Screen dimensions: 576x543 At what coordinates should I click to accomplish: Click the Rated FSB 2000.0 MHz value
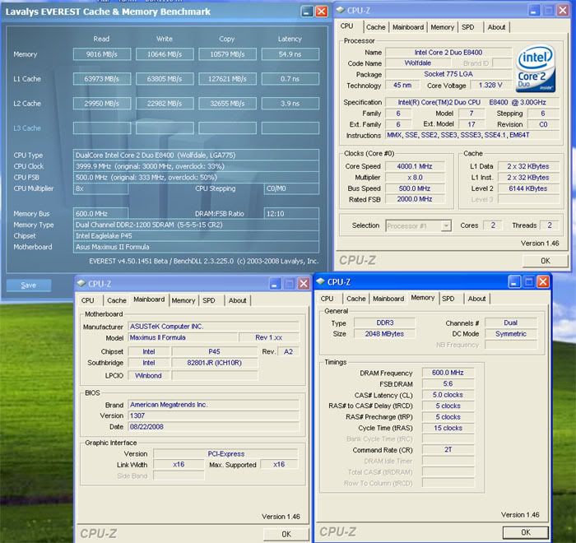point(415,199)
